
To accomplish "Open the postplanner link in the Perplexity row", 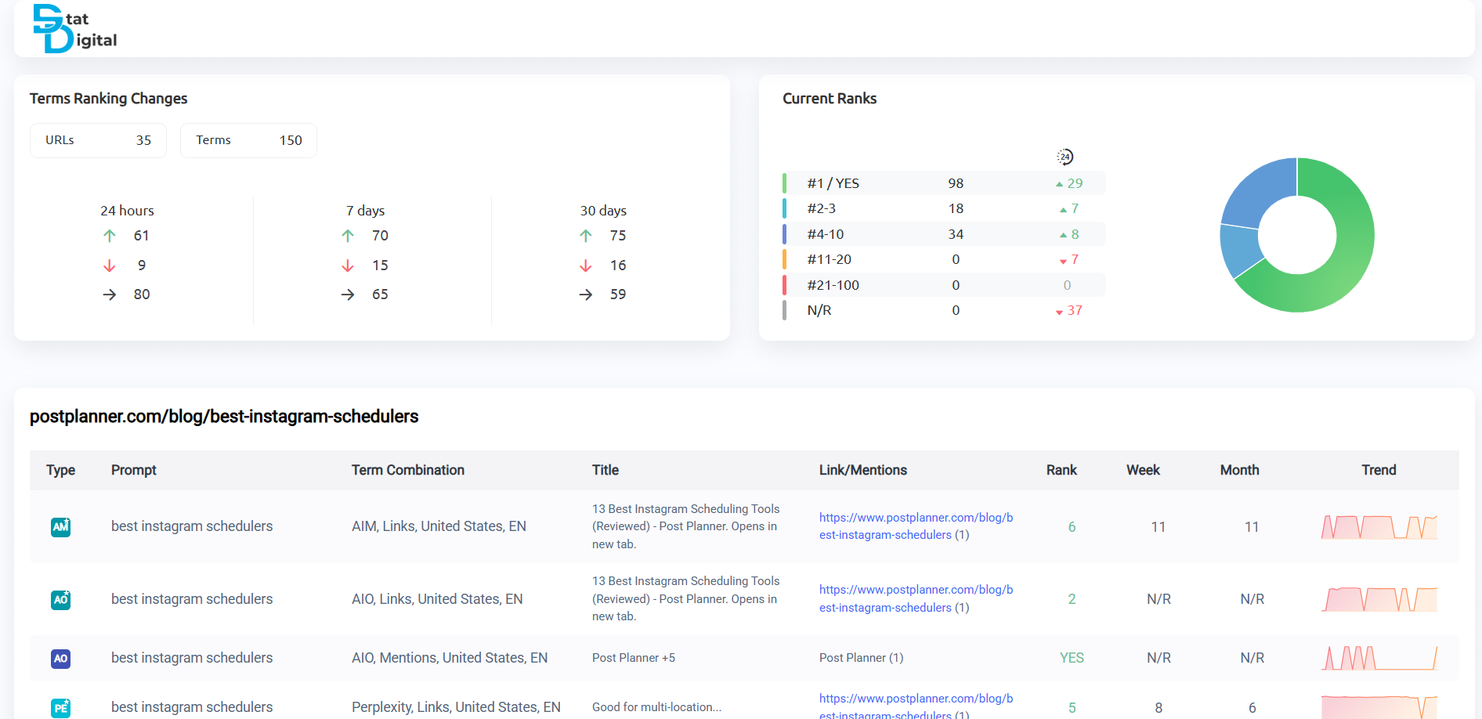I will click(x=916, y=706).
